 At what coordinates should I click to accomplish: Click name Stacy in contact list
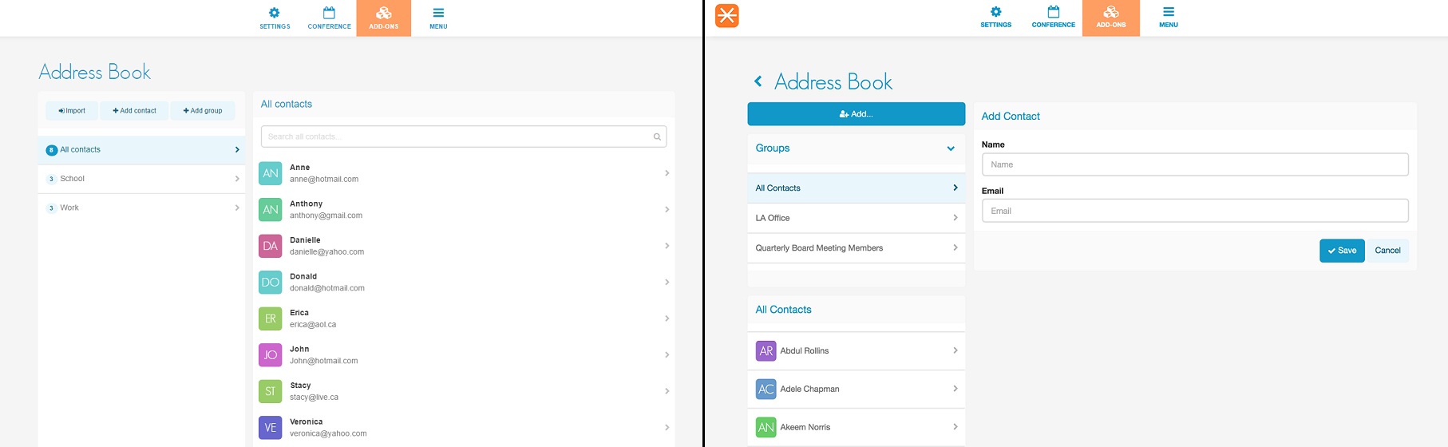[x=300, y=386]
